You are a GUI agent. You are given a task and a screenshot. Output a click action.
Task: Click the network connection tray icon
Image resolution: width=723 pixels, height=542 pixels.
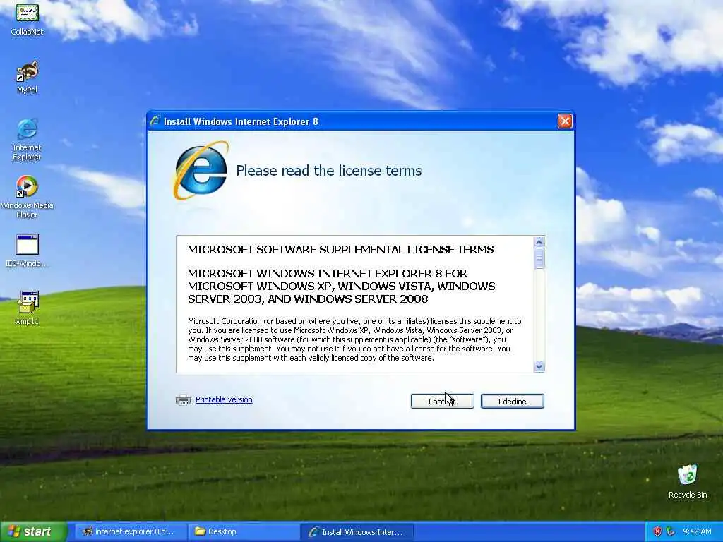671,532
